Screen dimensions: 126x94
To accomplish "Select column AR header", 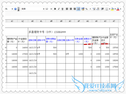I will click(96, 21).
